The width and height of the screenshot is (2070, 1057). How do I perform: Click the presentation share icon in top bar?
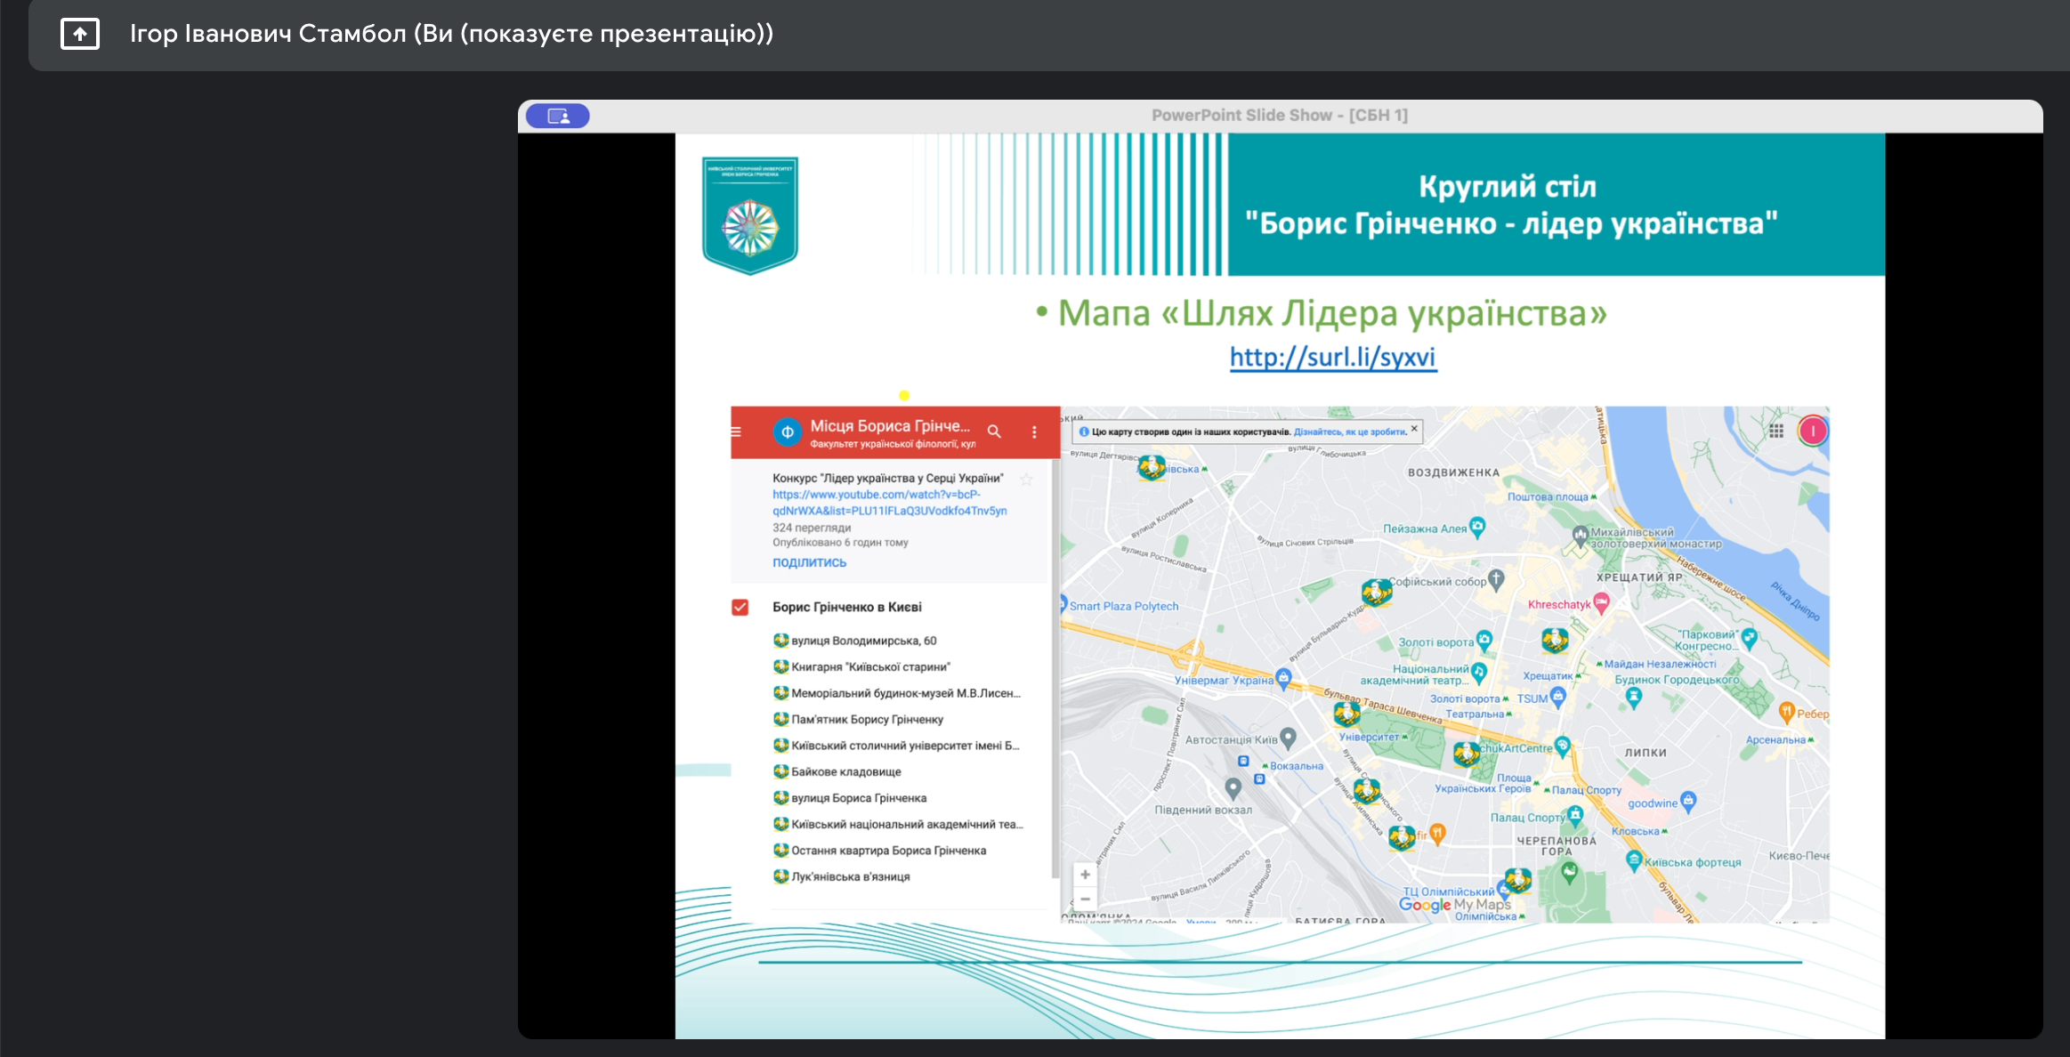click(x=80, y=34)
